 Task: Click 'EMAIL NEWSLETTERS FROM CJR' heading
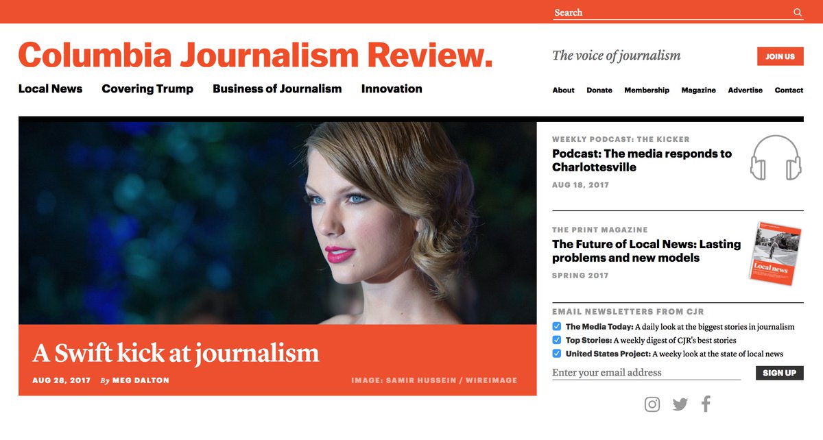click(628, 312)
